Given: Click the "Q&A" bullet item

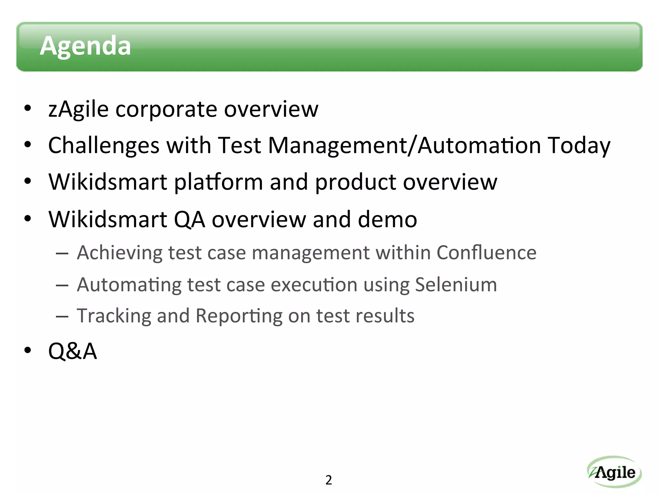Looking at the screenshot, I should pyautogui.click(x=72, y=351).
